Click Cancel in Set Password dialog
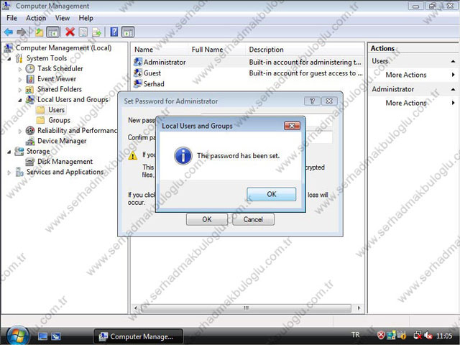This screenshot has height=345, width=460. (253, 219)
